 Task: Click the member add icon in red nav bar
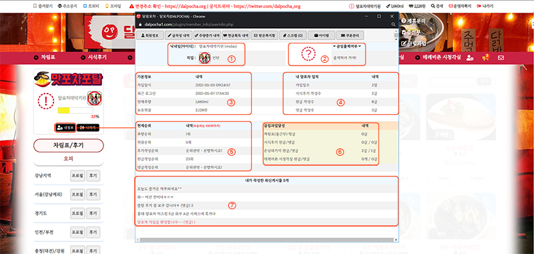tap(470, 57)
